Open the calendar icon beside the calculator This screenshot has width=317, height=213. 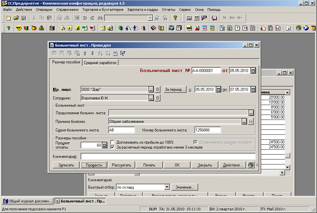[x=196, y=18]
